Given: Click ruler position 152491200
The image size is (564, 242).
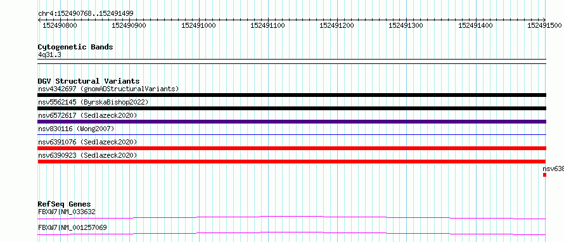Looking at the screenshot, I should [336, 25].
